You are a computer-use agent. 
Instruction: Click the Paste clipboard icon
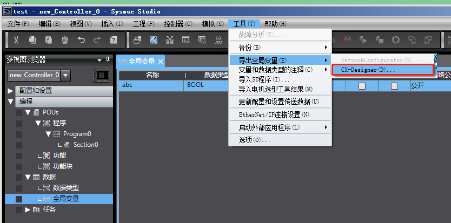(x=49, y=40)
